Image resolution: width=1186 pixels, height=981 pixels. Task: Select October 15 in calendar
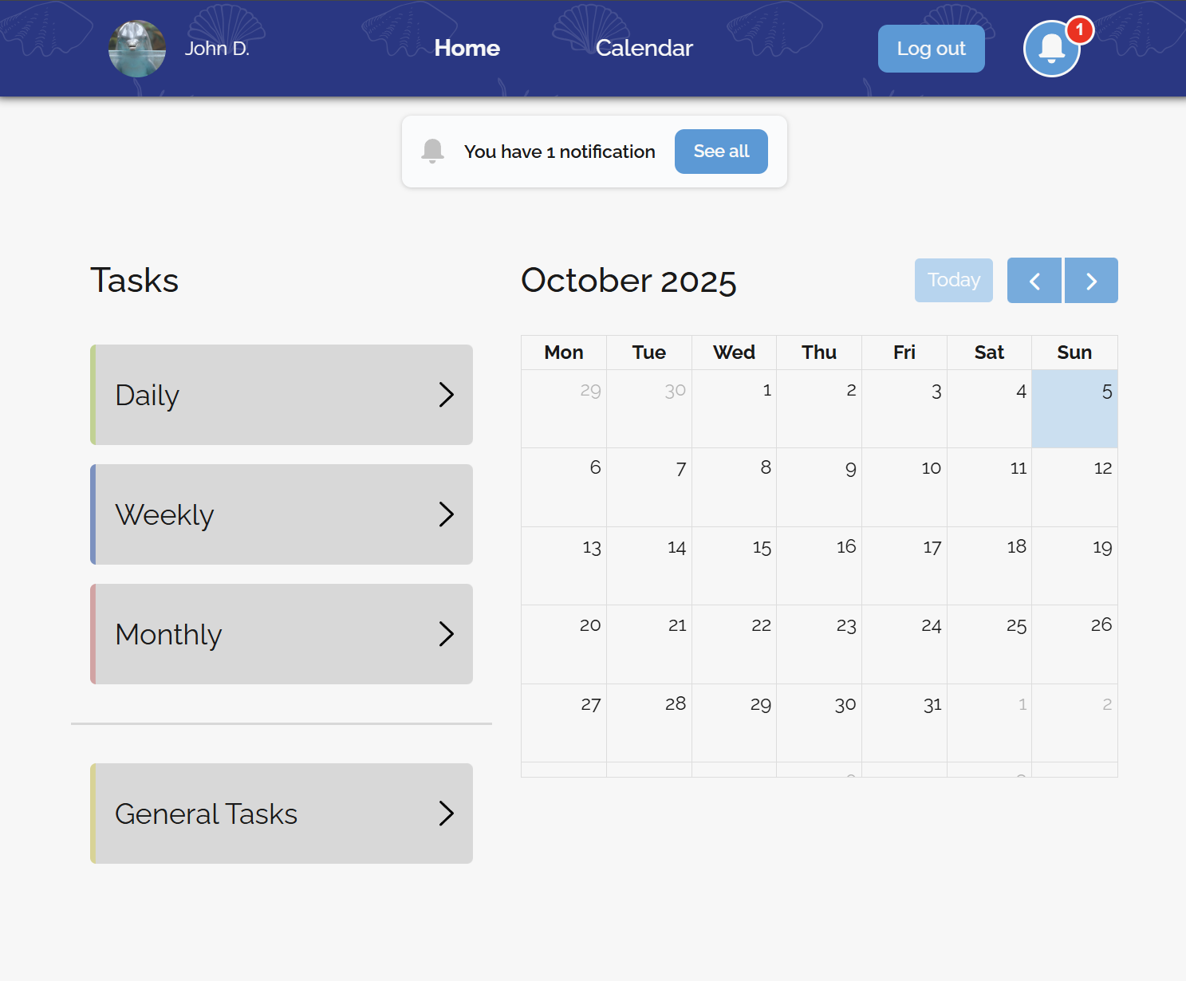tap(734, 565)
